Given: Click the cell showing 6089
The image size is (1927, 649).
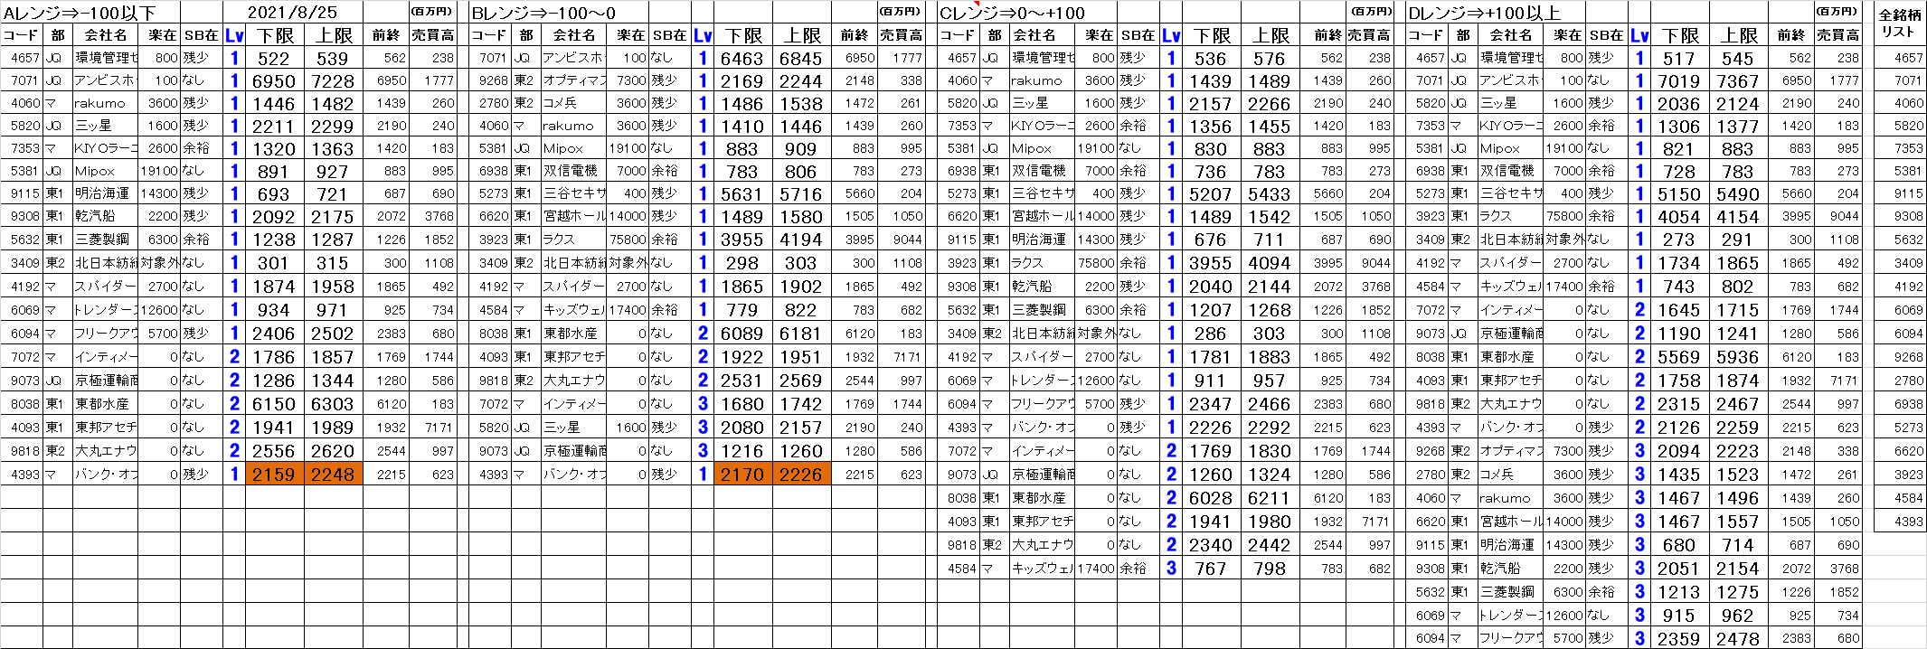Looking at the screenshot, I should [x=742, y=333].
